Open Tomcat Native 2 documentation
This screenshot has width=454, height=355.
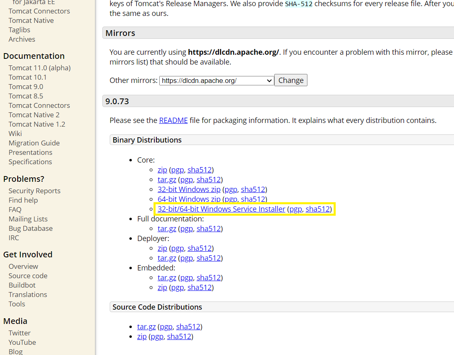(x=34, y=115)
